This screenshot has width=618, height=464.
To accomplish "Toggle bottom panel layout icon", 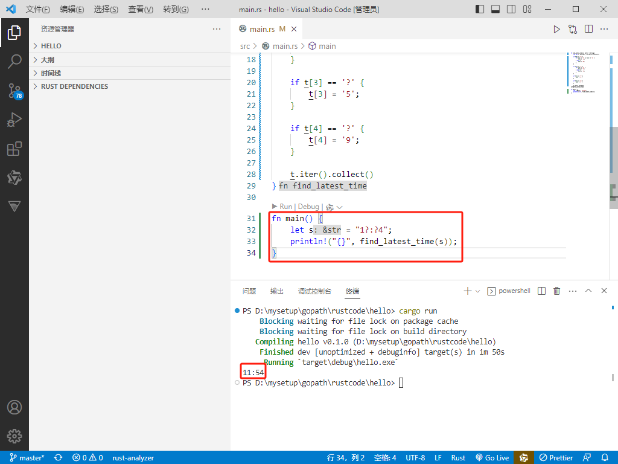I will [495, 9].
